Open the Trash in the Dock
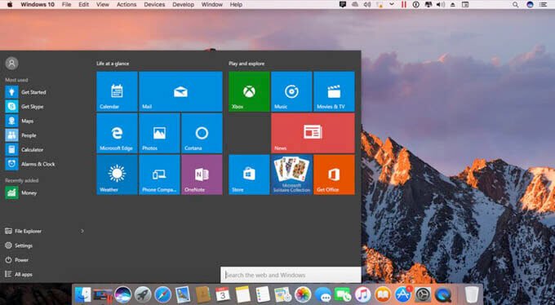Image resolution: width=555 pixels, height=305 pixels. (472, 294)
